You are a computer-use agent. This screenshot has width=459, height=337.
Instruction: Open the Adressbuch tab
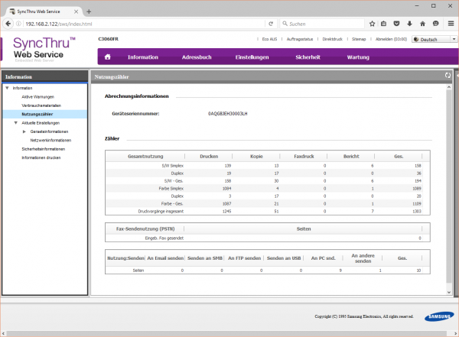(x=197, y=57)
